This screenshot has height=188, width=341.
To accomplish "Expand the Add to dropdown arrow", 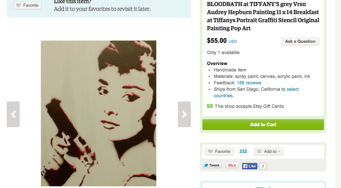I will click(x=279, y=152).
